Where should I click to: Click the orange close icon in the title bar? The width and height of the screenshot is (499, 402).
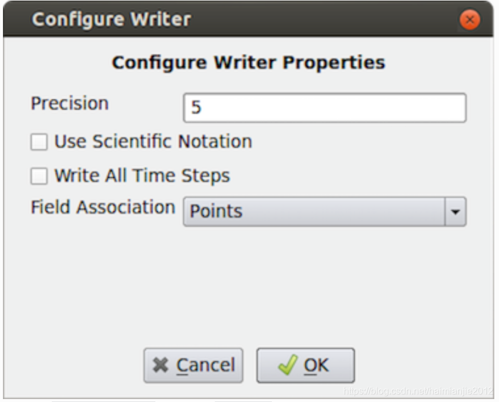tap(469, 21)
